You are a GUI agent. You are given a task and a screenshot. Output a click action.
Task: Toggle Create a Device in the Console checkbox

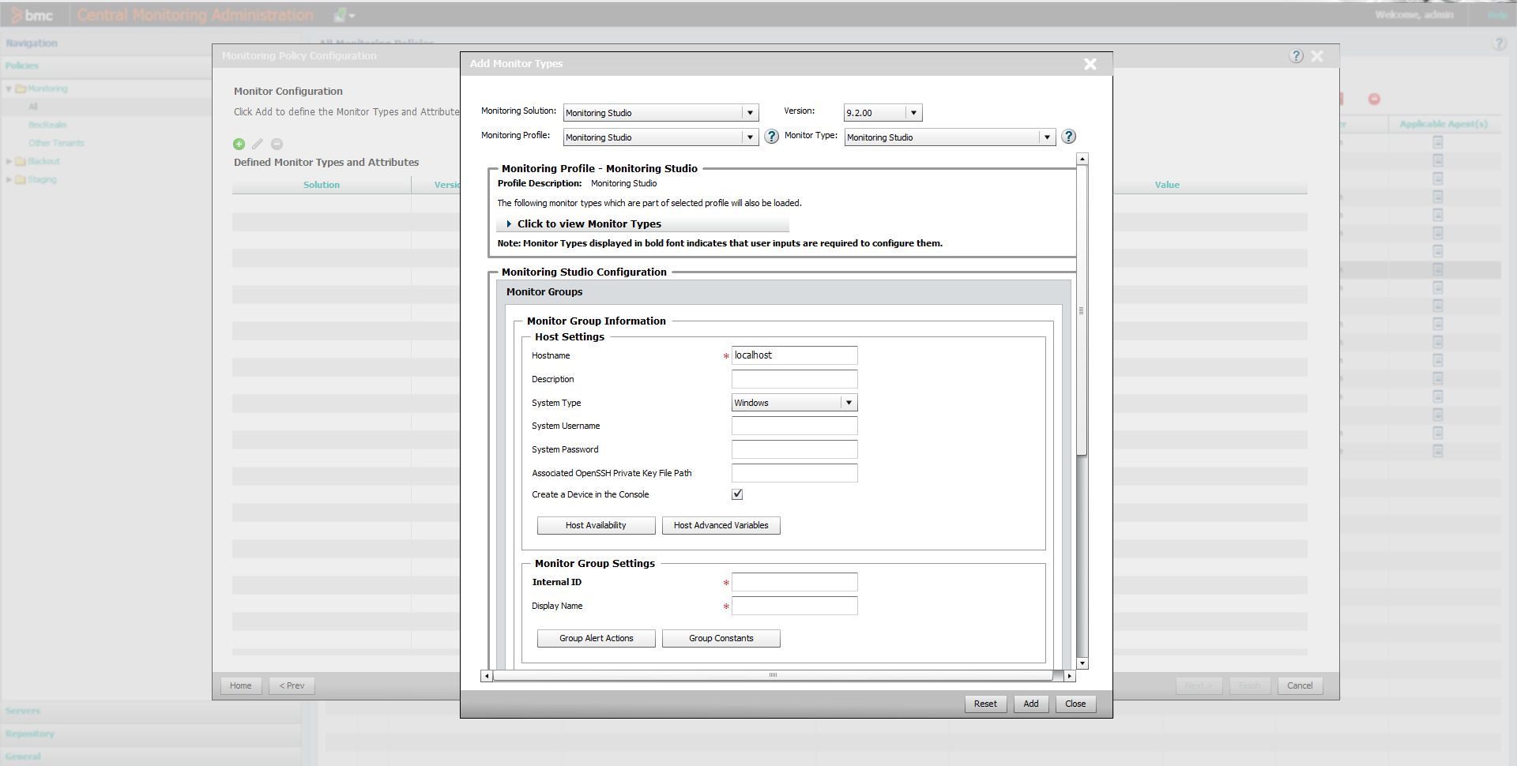(x=737, y=494)
